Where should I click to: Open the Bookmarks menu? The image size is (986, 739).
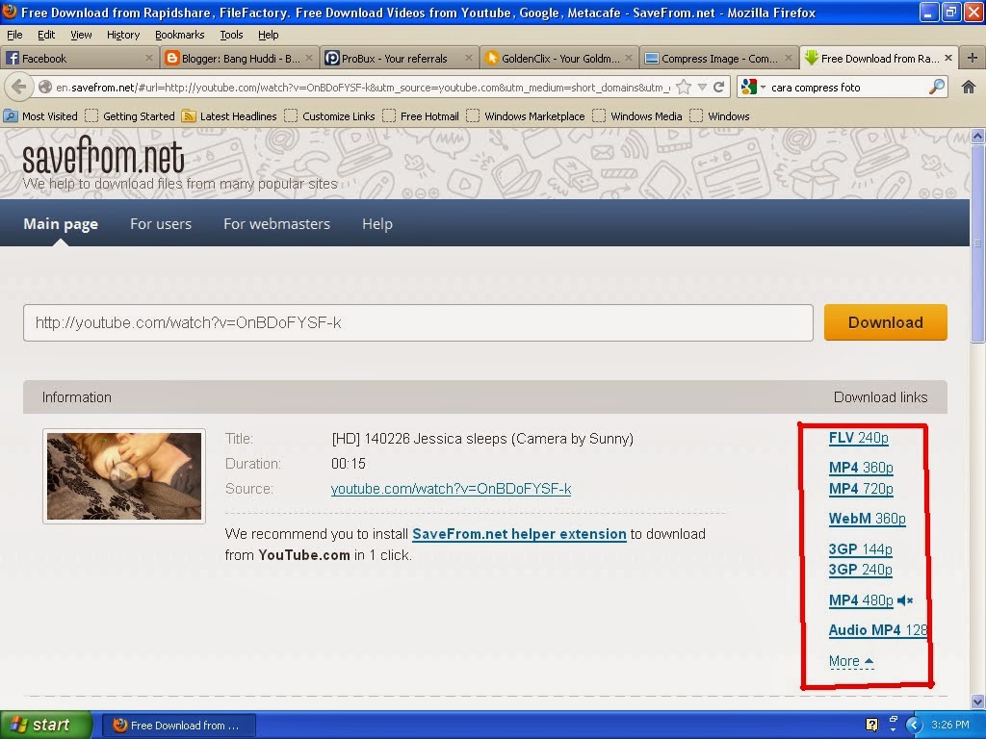[x=180, y=35]
